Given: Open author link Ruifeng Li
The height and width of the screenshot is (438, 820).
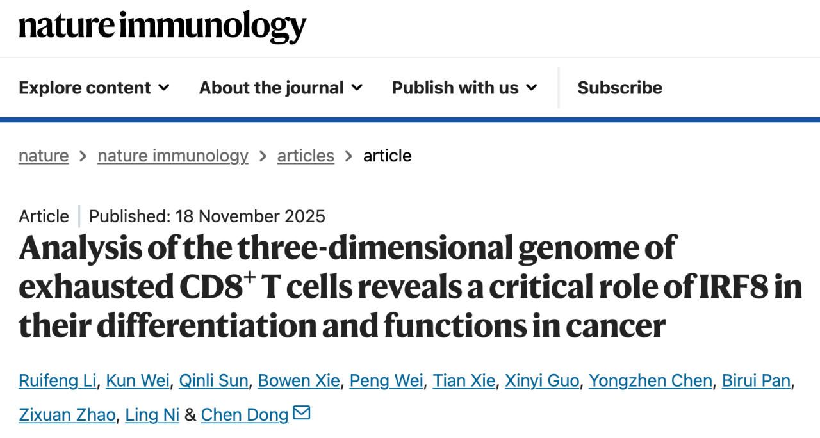Looking at the screenshot, I should tap(58, 380).
